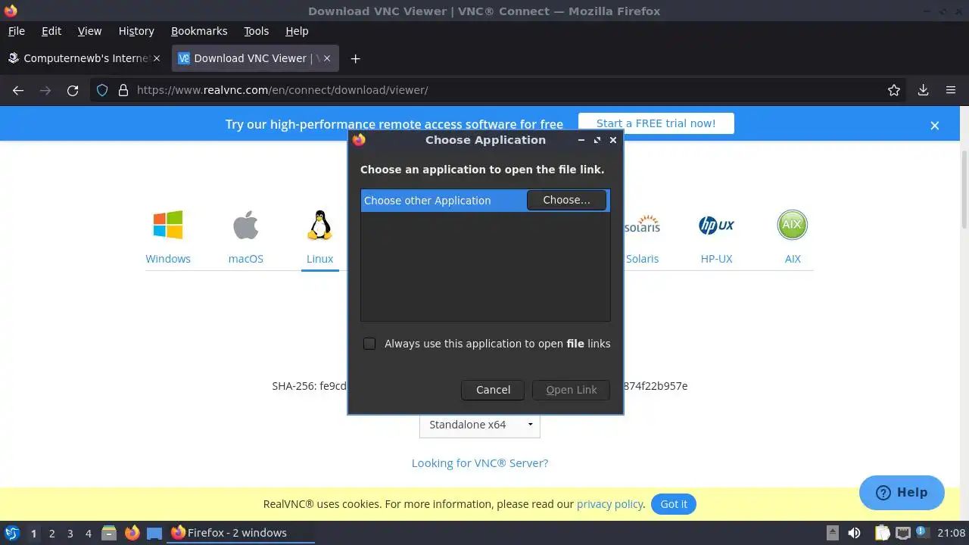Image resolution: width=969 pixels, height=545 pixels.
Task: Click Firefox - 2 windows taskbar entry
Action: coord(241,533)
